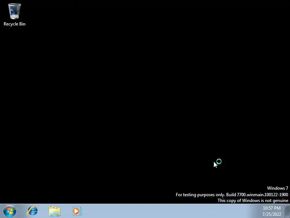Select the Recycle Bin desktop icon

[14, 15]
